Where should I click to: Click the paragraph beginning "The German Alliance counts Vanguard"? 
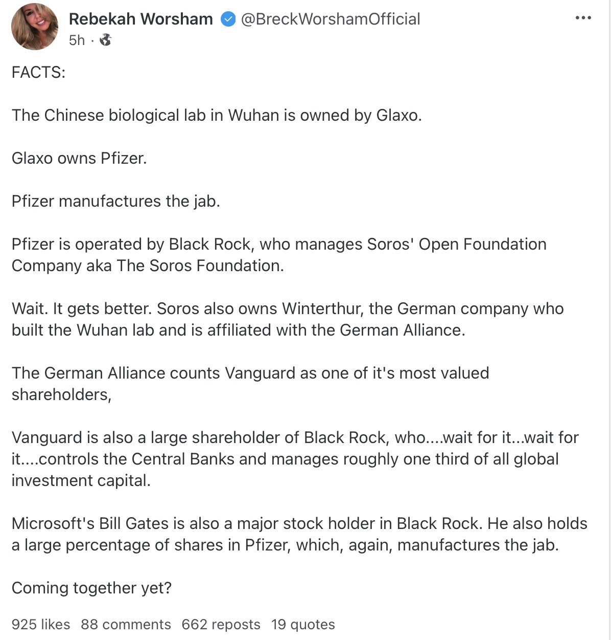[250, 384]
